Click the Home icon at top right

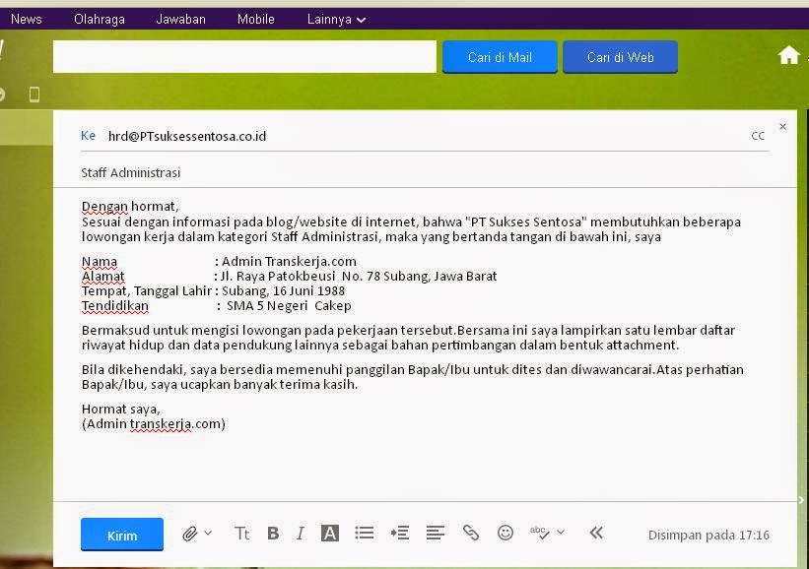click(789, 55)
